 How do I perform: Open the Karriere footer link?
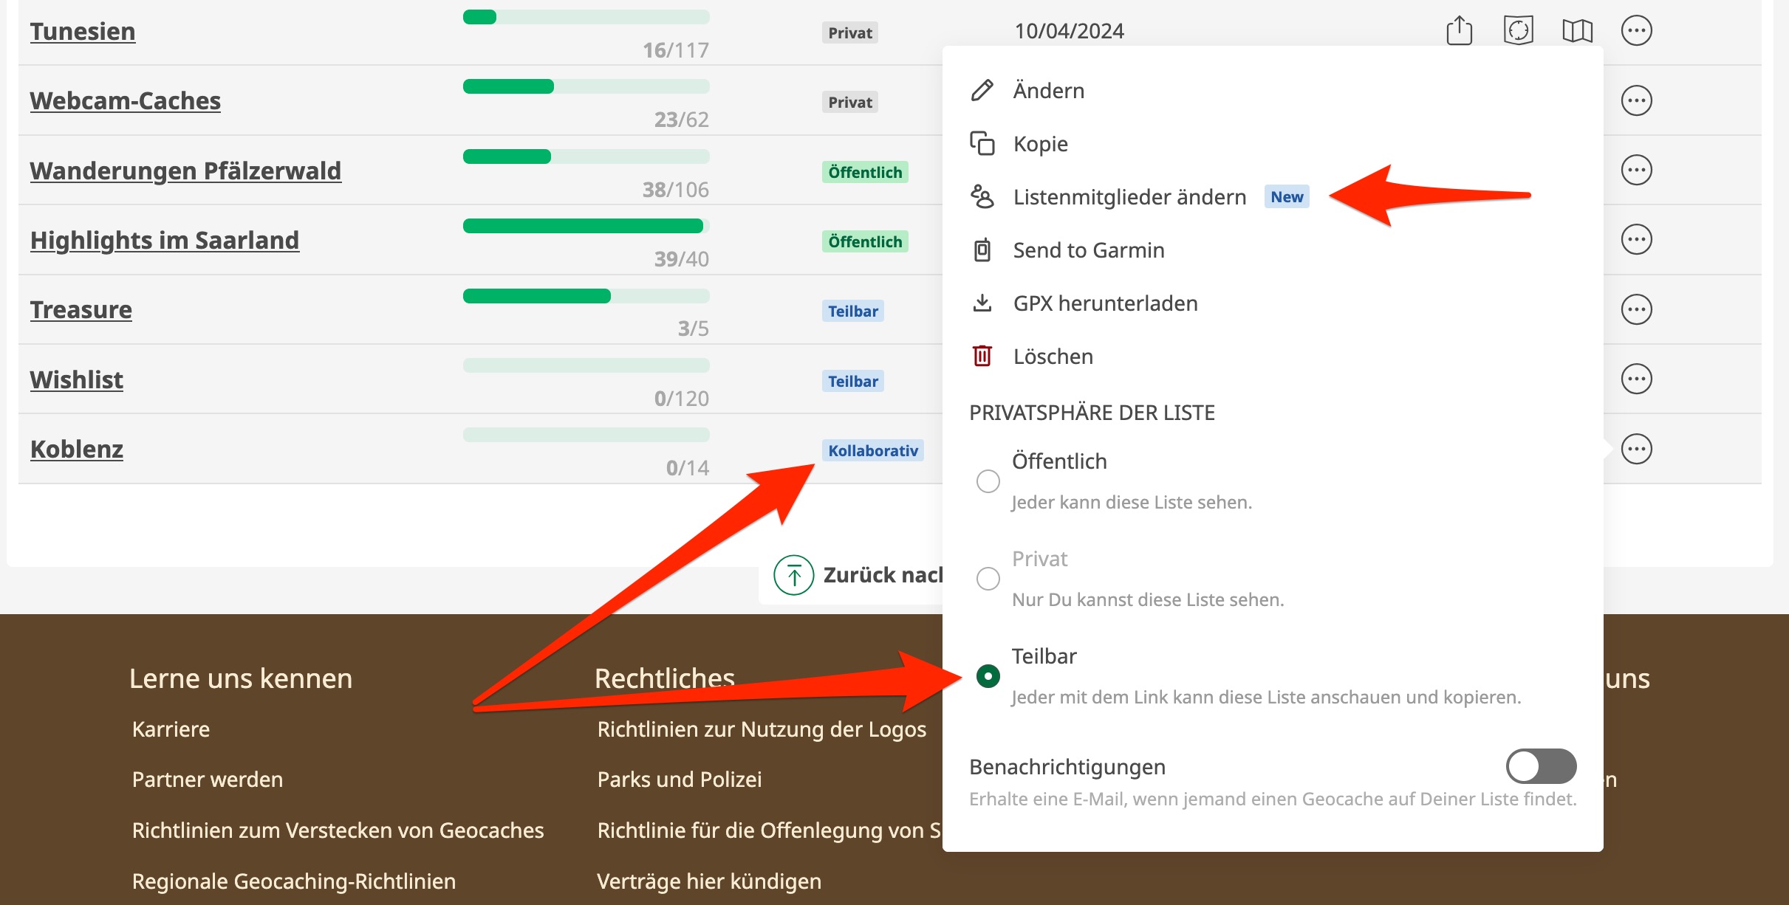point(171,729)
